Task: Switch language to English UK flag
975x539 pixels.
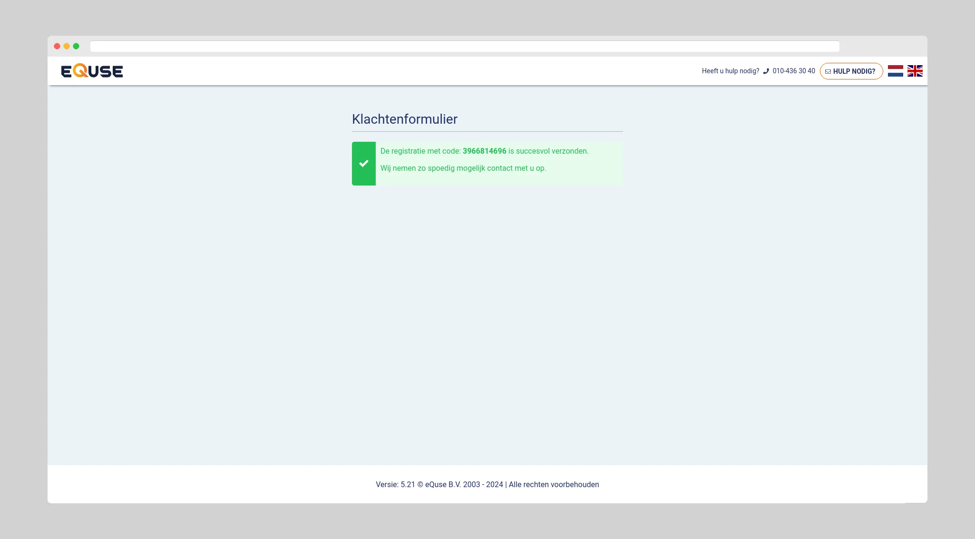Action: [915, 71]
